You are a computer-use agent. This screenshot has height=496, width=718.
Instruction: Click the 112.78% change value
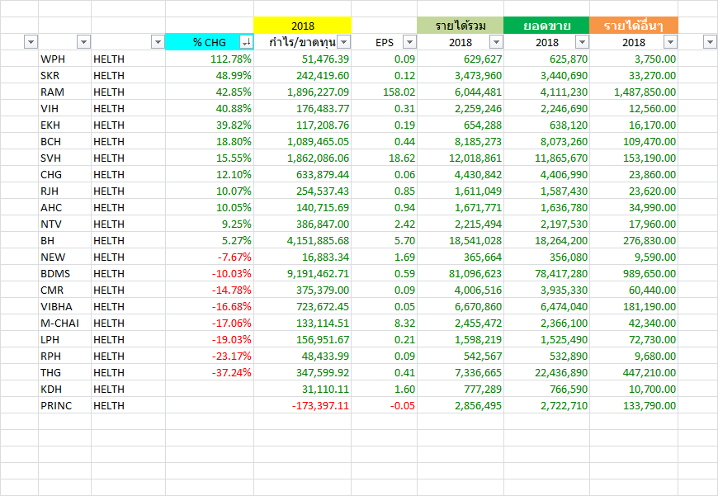tap(231, 59)
